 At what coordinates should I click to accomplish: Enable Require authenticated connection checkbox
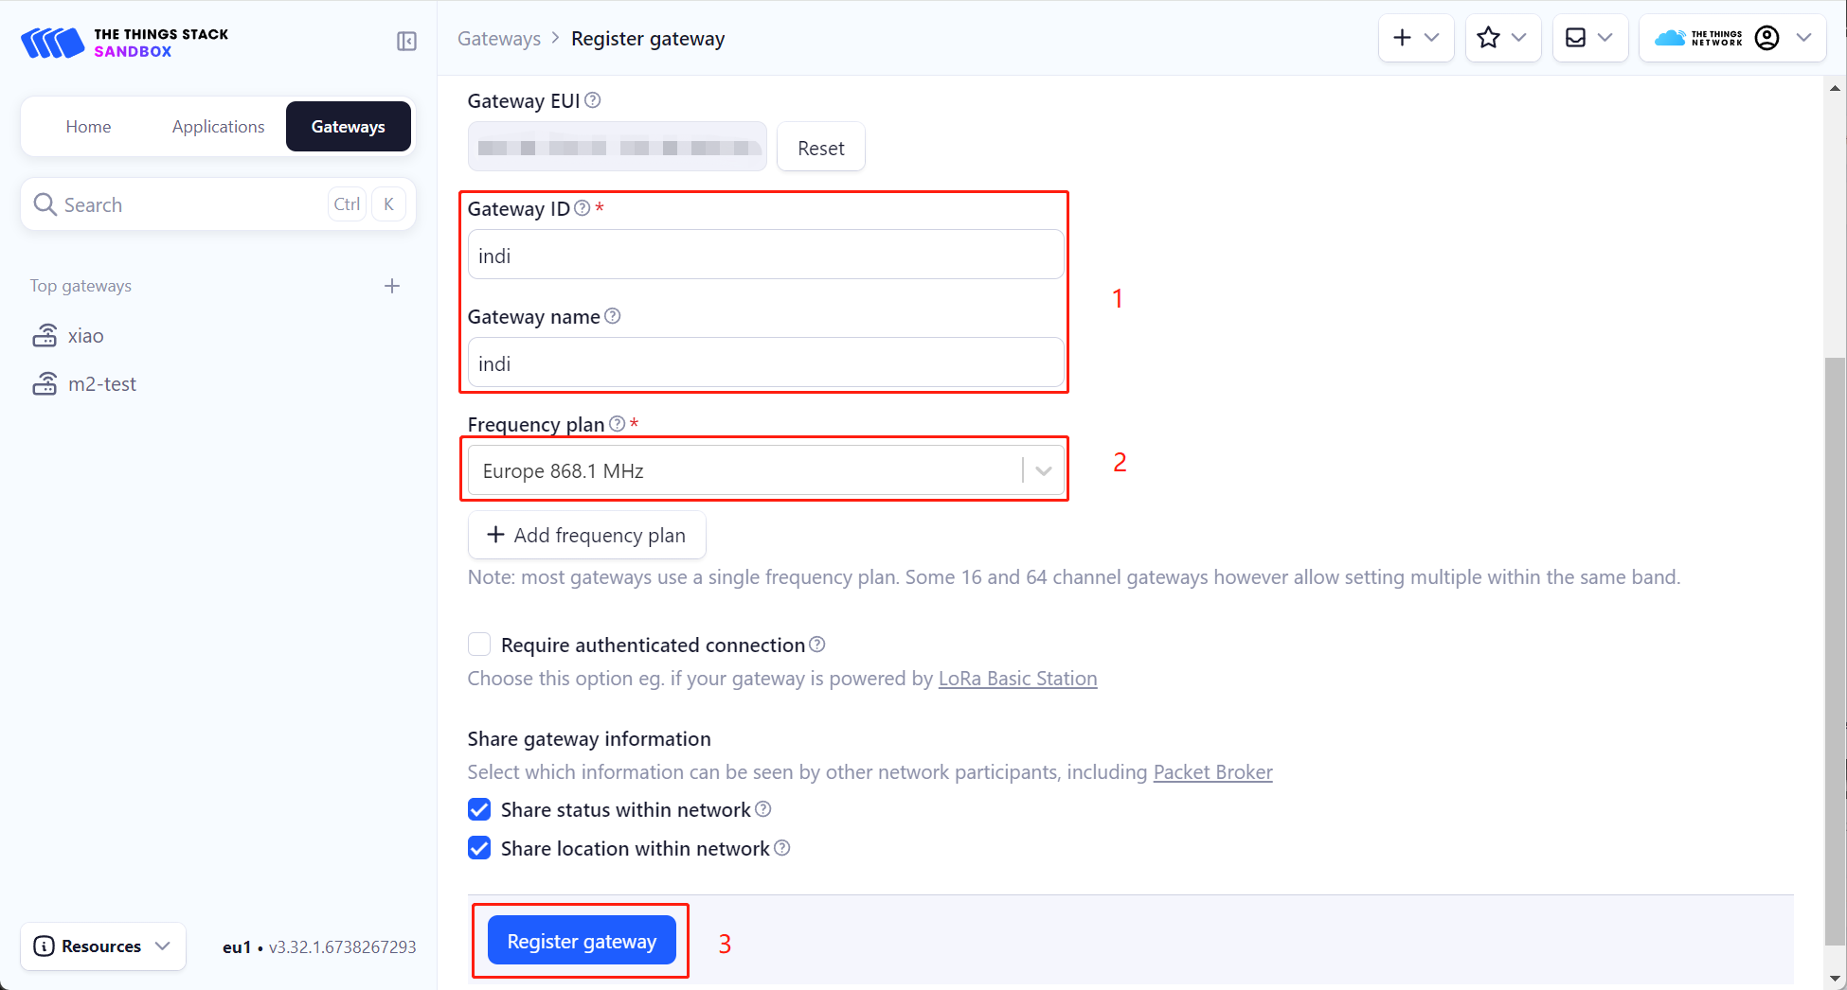point(479,645)
